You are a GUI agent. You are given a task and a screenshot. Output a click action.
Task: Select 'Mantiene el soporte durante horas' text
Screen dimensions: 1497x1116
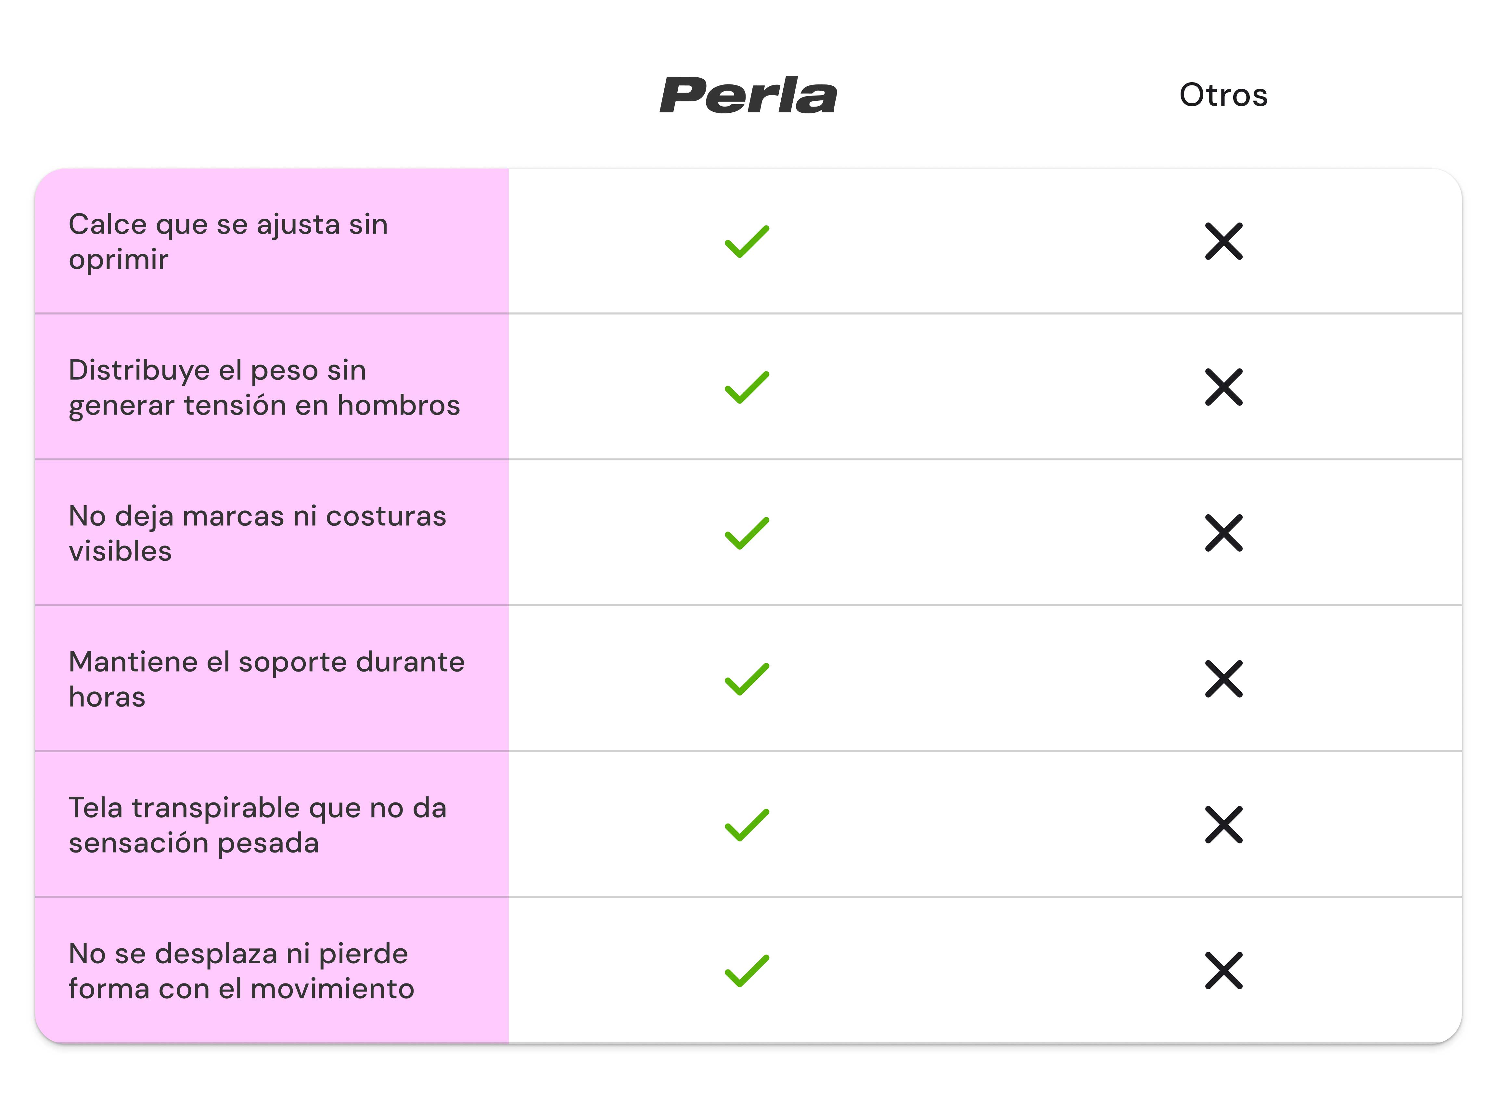click(266, 680)
